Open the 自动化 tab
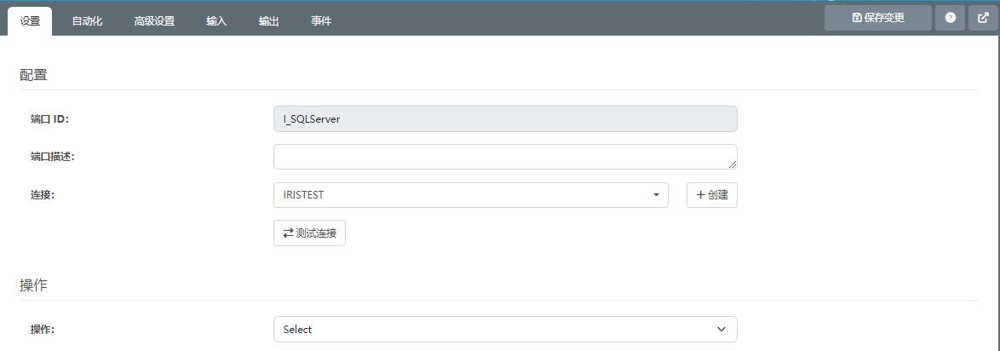Screen dimensions: 1000x351 click(x=87, y=21)
